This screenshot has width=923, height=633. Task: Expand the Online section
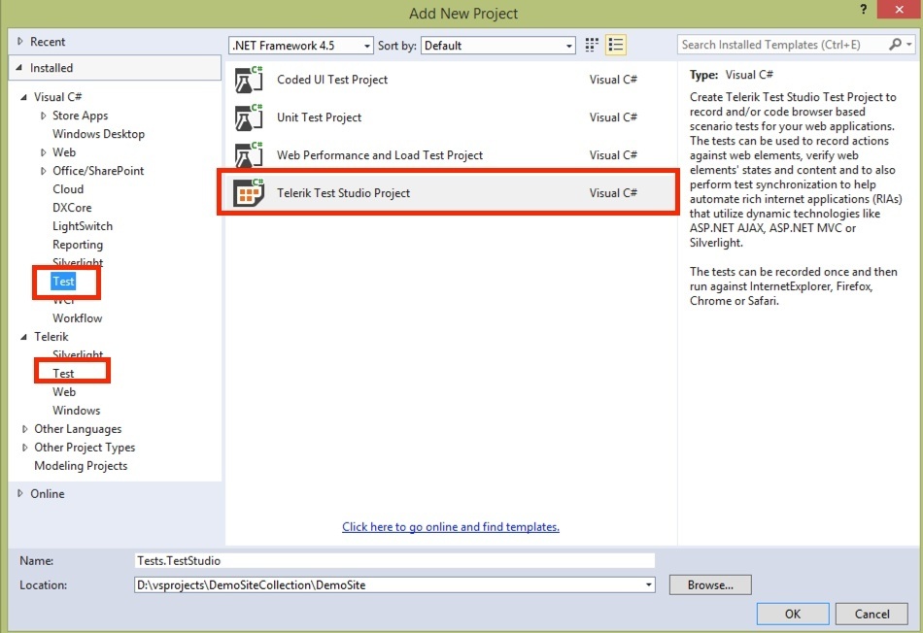(20, 493)
